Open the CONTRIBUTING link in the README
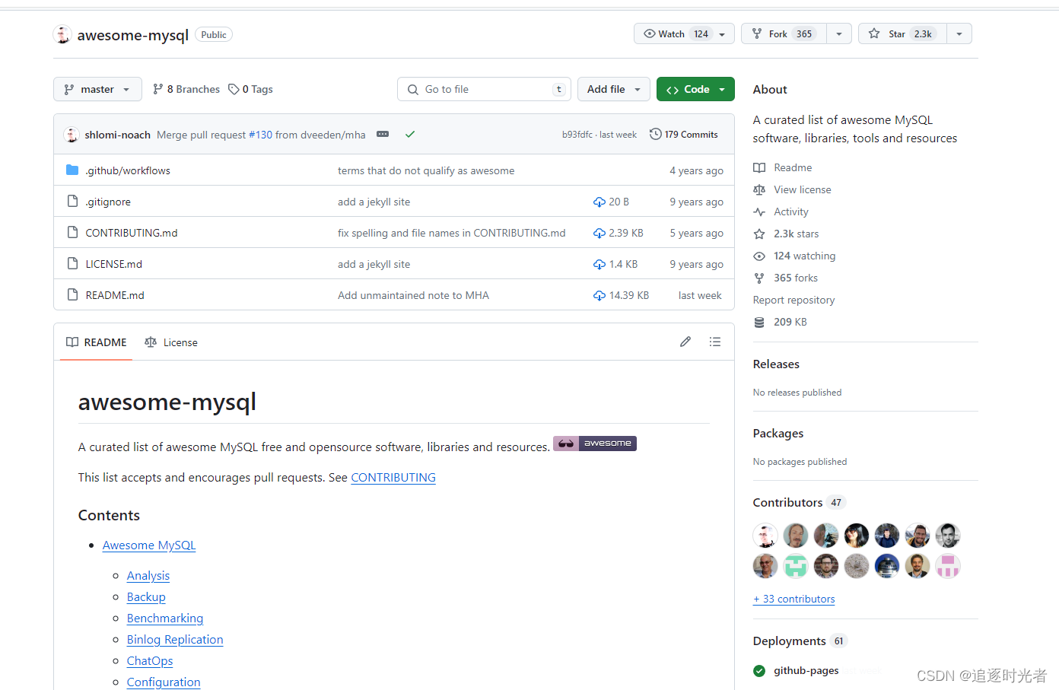1059x690 pixels. coord(393,477)
